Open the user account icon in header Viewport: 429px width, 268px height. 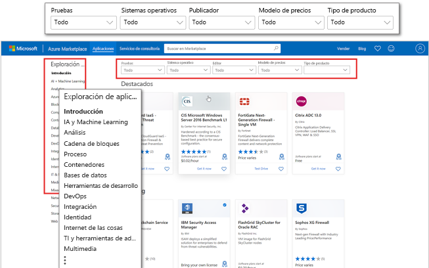pyautogui.click(x=420, y=49)
